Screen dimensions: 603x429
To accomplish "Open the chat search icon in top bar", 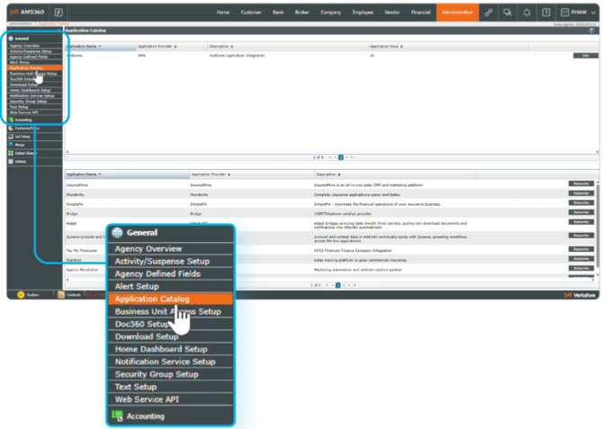I will 508,13.
